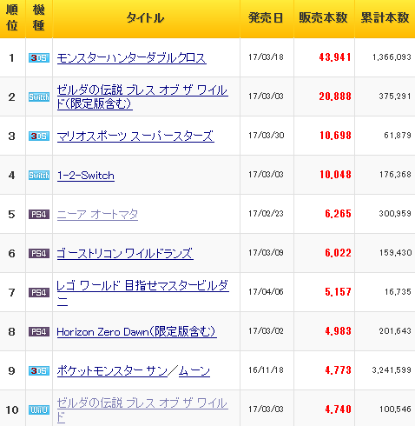The image size is (415, 426).
Task: Open ニーア オートマタ title link
Action: 97,215
